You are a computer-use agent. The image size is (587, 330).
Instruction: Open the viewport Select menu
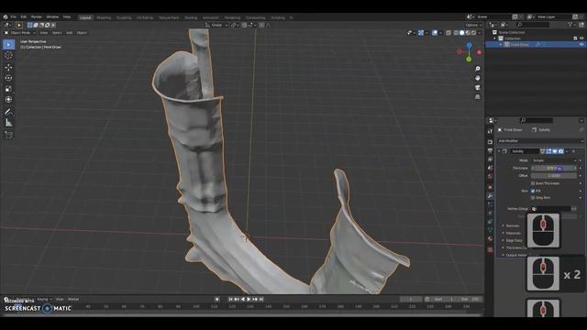[57, 33]
